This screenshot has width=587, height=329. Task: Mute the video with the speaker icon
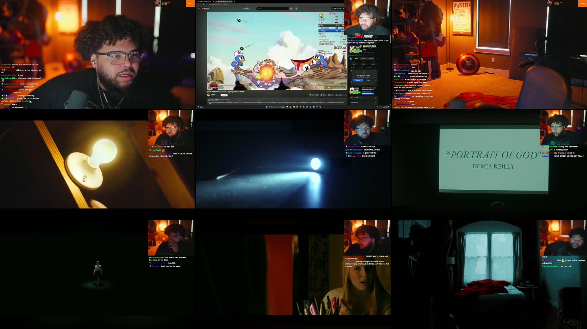213,88
